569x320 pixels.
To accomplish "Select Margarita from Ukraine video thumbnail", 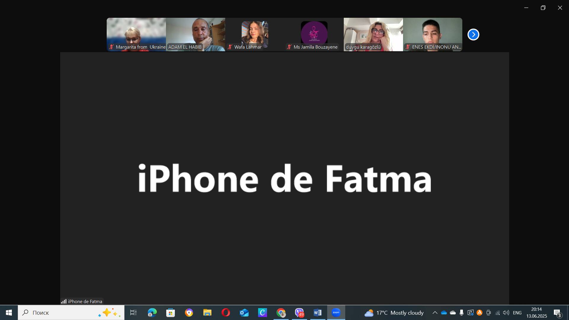I will tap(136, 34).
